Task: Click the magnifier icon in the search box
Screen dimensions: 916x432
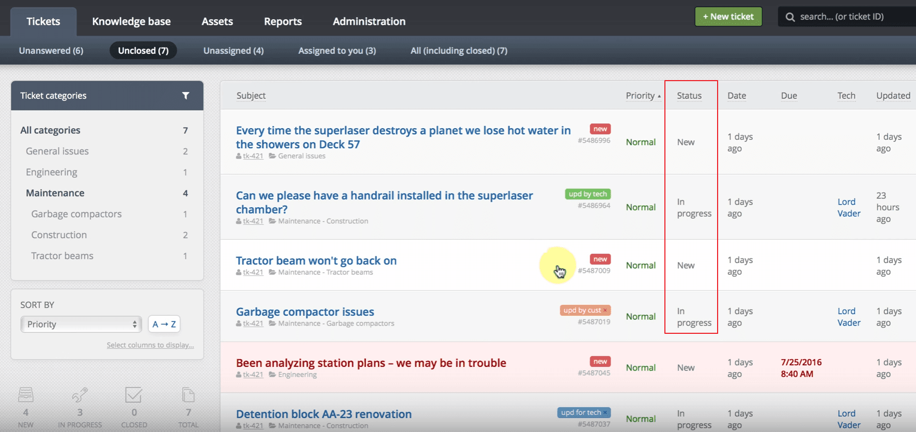Action: [790, 17]
